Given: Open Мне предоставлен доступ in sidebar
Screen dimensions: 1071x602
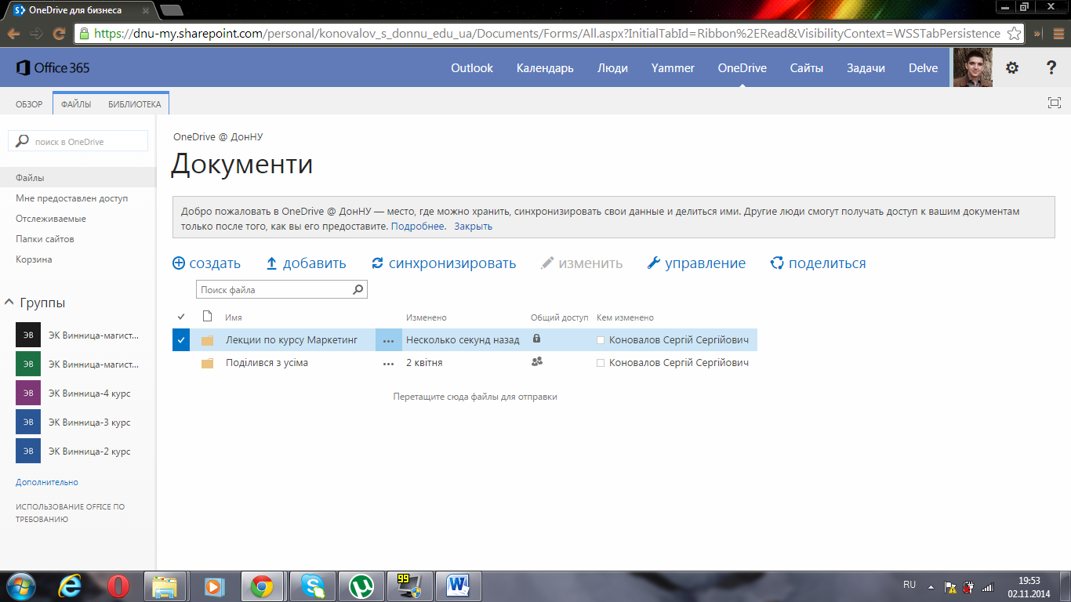Looking at the screenshot, I should [71, 198].
